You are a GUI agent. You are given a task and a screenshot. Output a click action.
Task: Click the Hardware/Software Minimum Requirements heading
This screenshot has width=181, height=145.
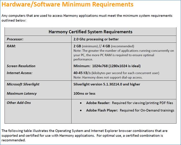coord(67,5)
